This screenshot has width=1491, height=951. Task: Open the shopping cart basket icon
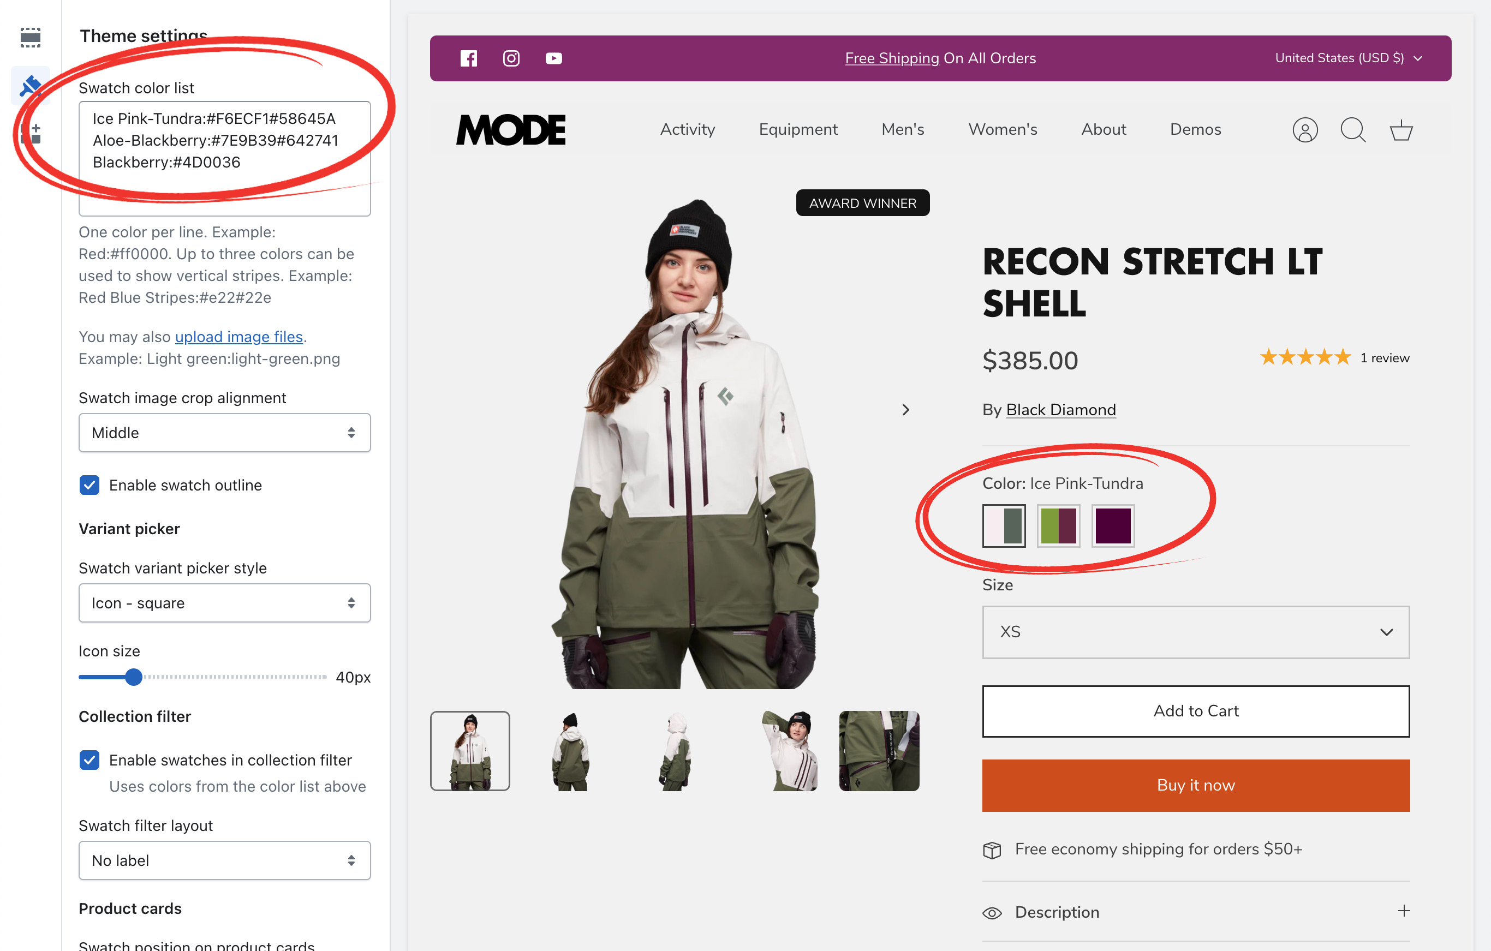pyautogui.click(x=1400, y=130)
